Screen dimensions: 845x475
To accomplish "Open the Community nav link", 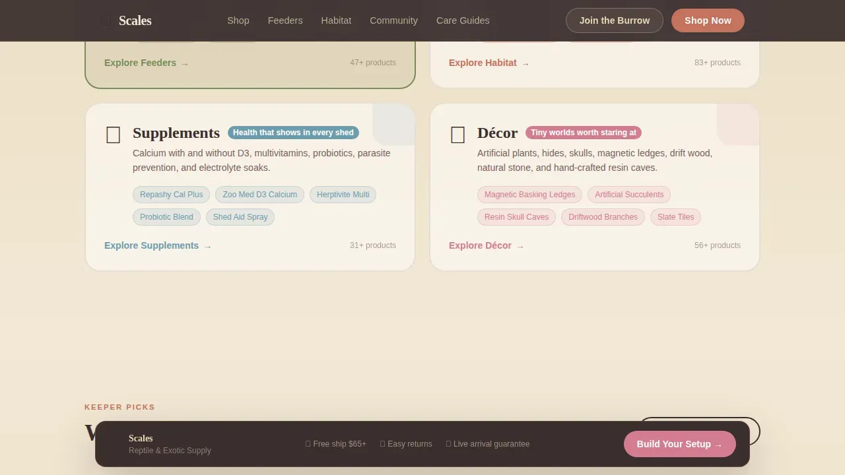I will point(393,20).
